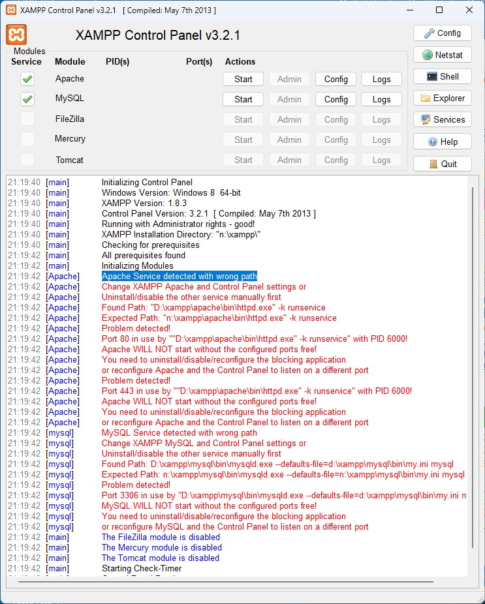
Task: Open Netstat via the globe icon
Action: click(x=442, y=55)
